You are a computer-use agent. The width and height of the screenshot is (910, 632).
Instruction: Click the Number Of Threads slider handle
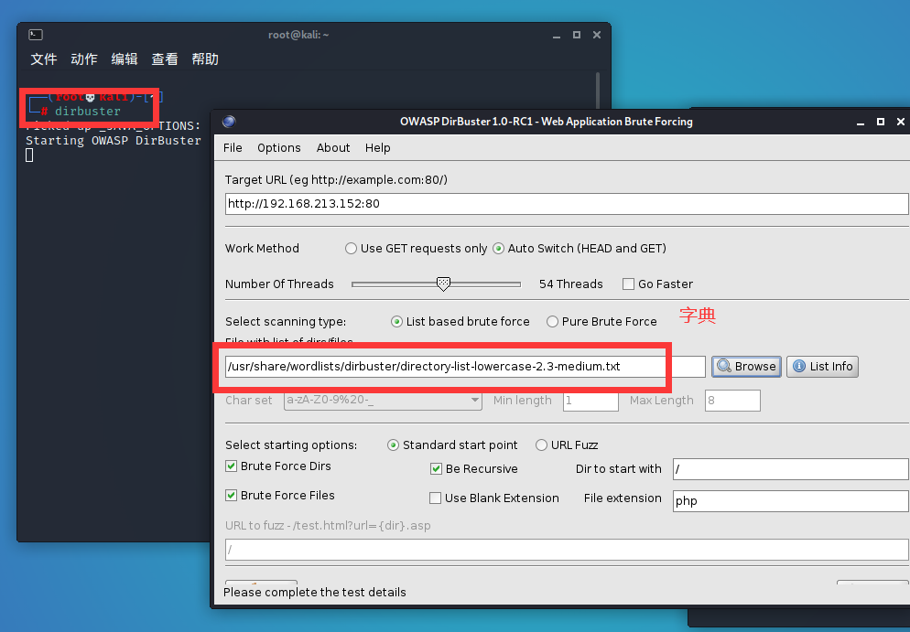(x=443, y=284)
